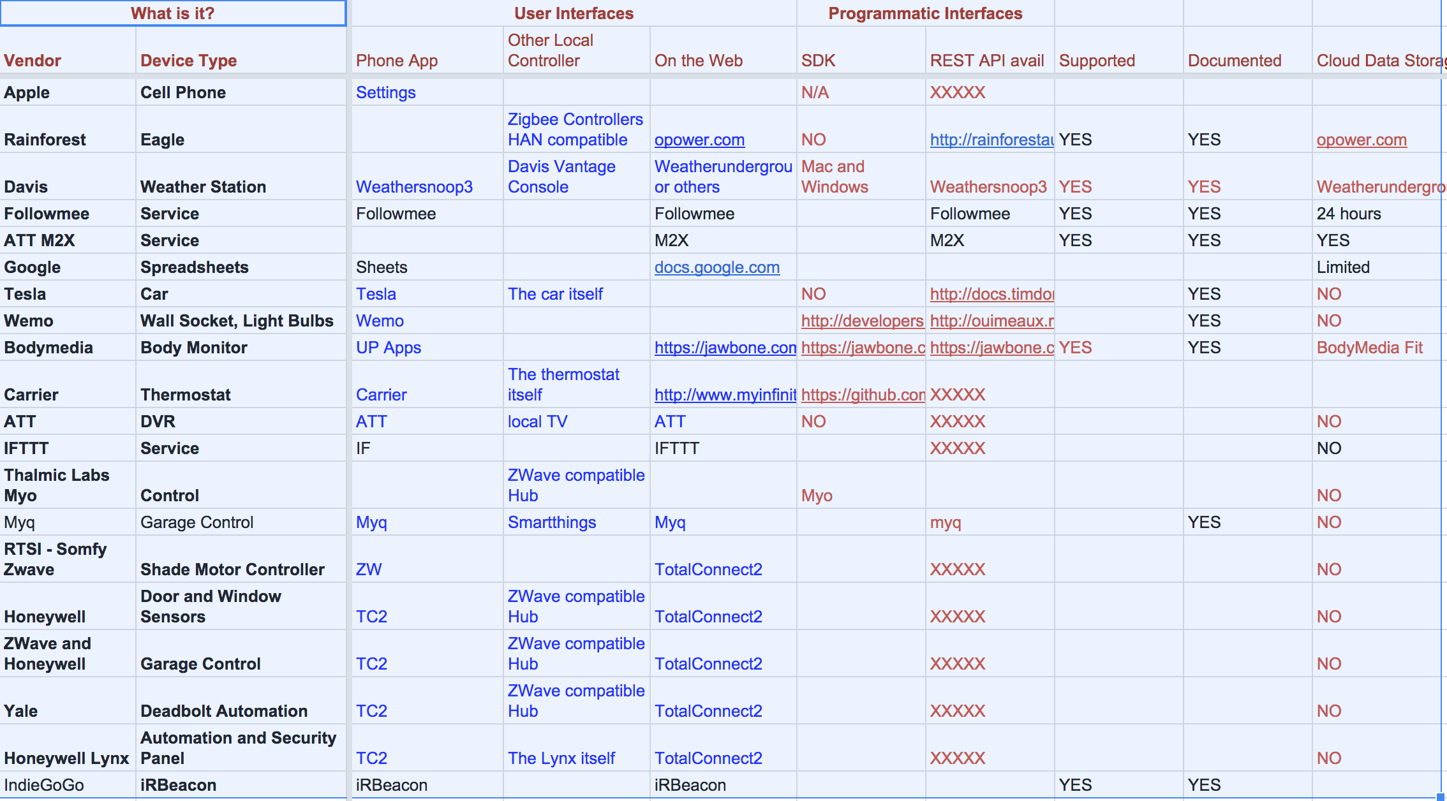Click the ouimeaux Wemo REST API link

(x=991, y=321)
